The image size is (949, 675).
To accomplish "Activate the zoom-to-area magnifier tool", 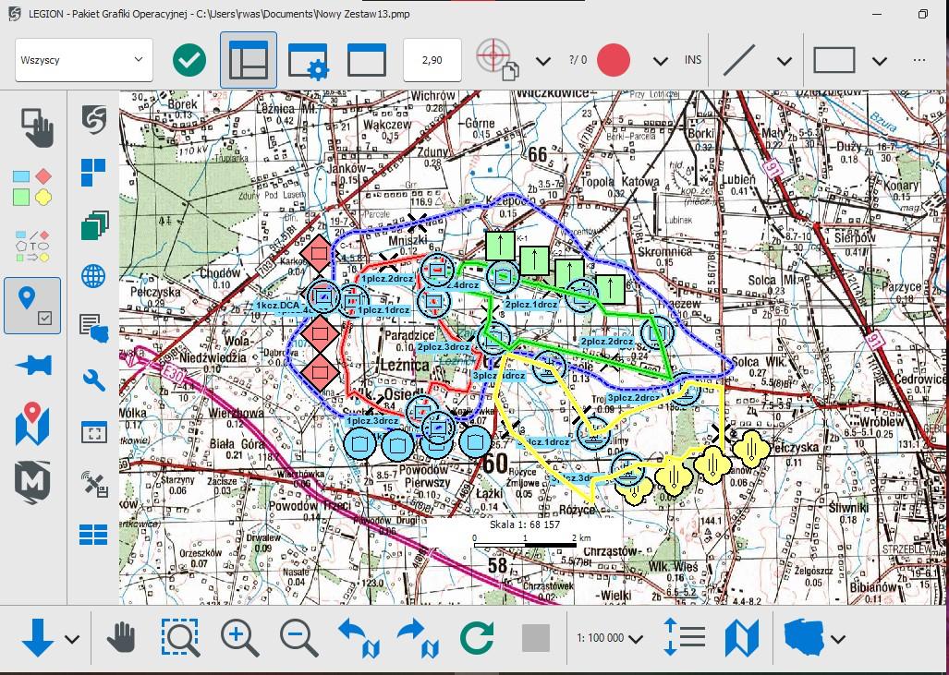I will 179,637.
